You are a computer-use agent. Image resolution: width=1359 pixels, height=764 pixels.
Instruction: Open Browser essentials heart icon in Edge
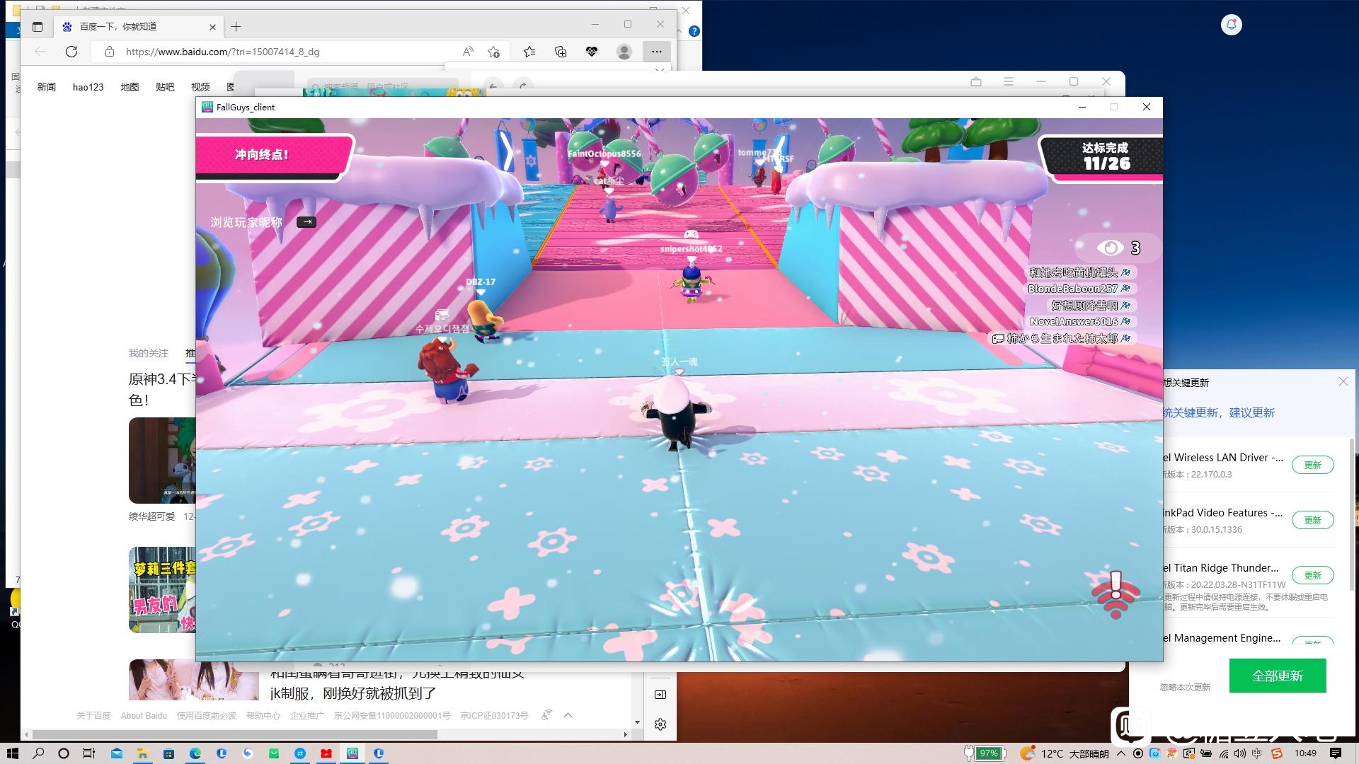pos(592,52)
